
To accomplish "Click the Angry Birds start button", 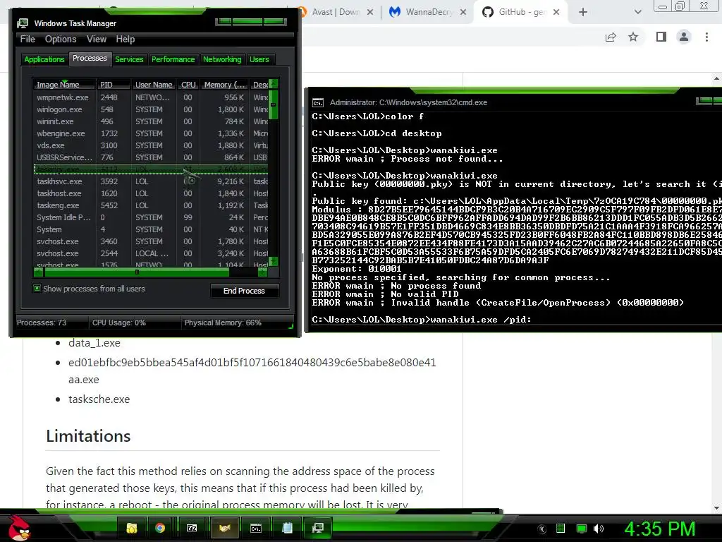I will [19, 528].
